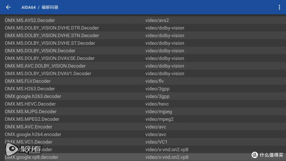The height and width of the screenshot is (161, 286).
Task: Click the OMX.MS.MPEG2.Decoder entry
Action: click(x=32, y=119)
